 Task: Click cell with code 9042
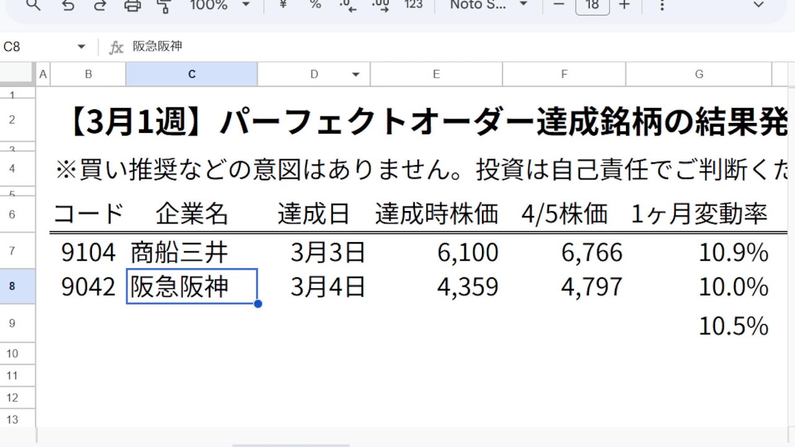[88, 286]
